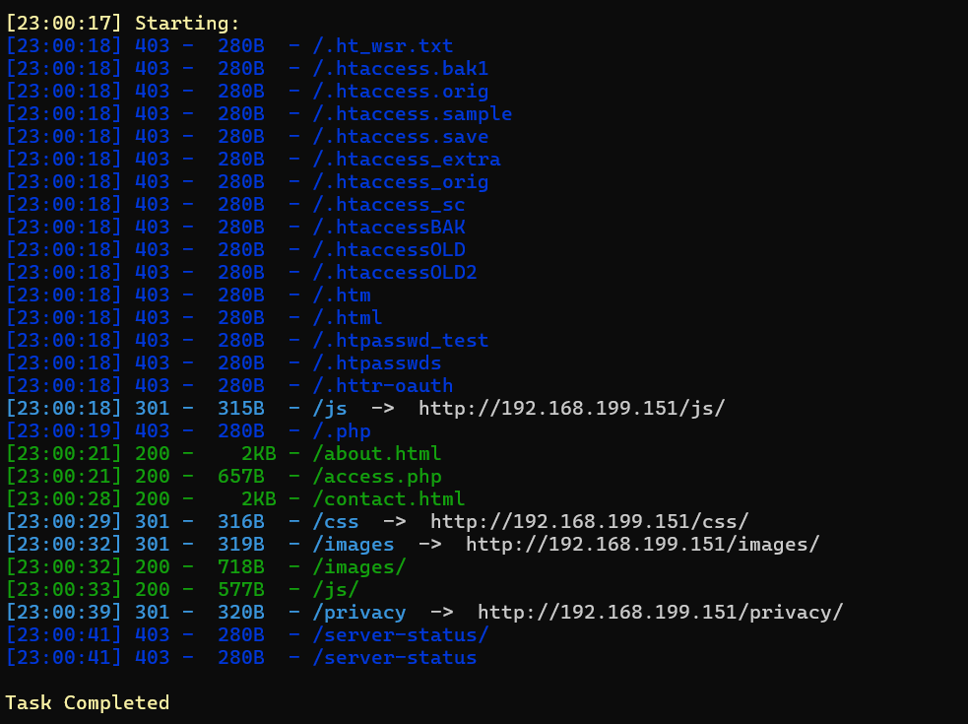
Task: Click the /about.html result path
Action: 376,454
